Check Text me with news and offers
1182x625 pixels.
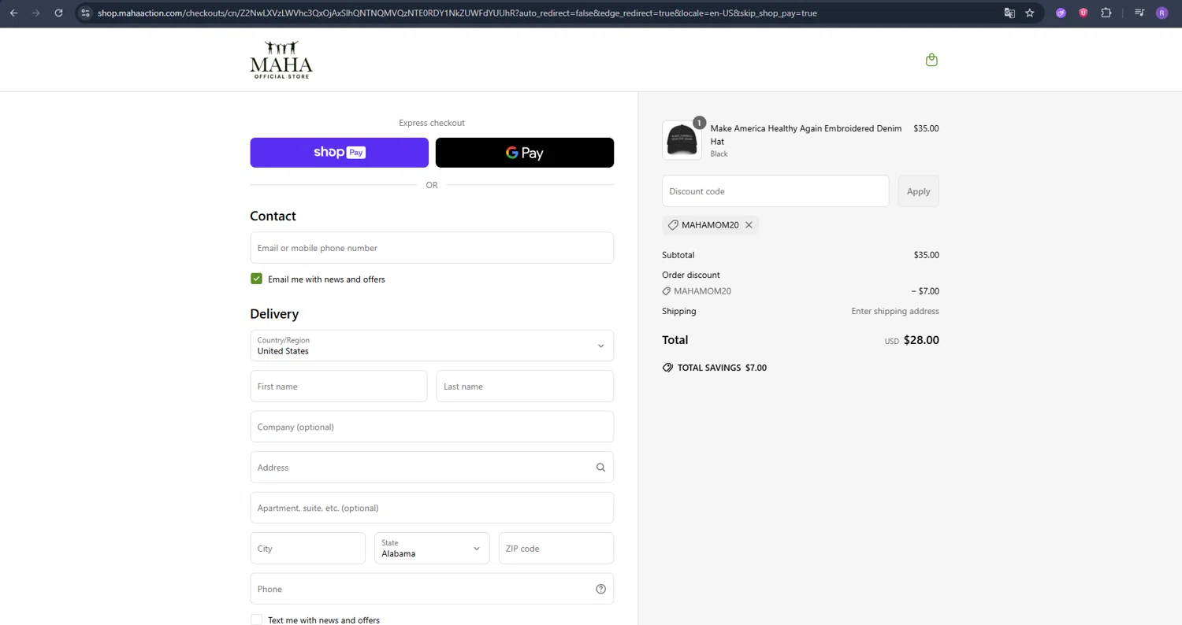point(256,620)
